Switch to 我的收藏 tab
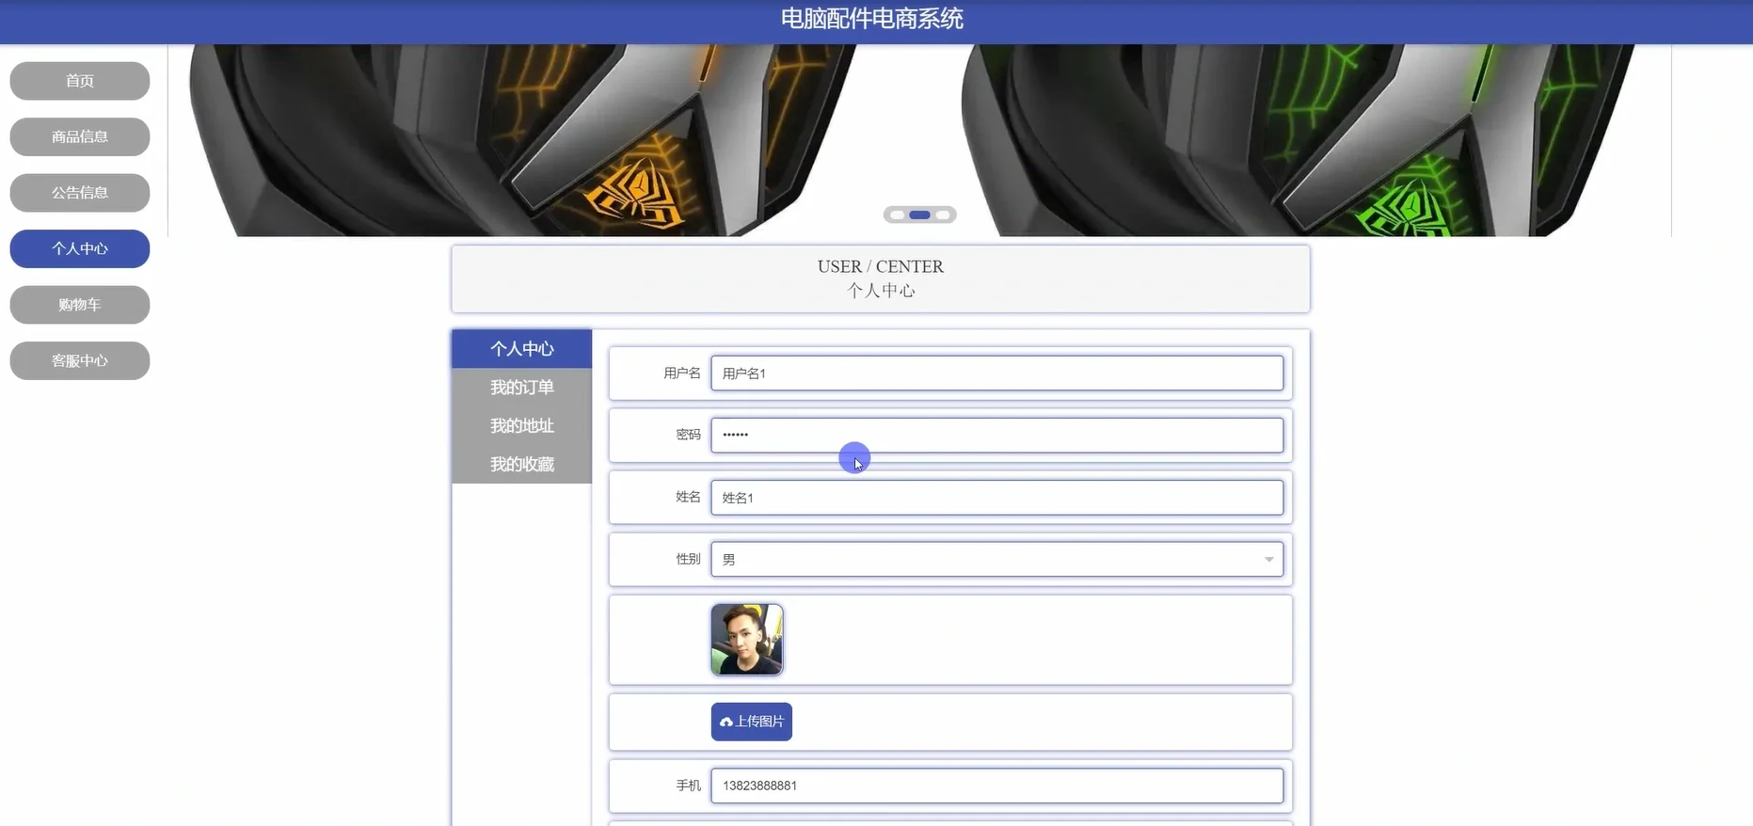 (x=522, y=465)
